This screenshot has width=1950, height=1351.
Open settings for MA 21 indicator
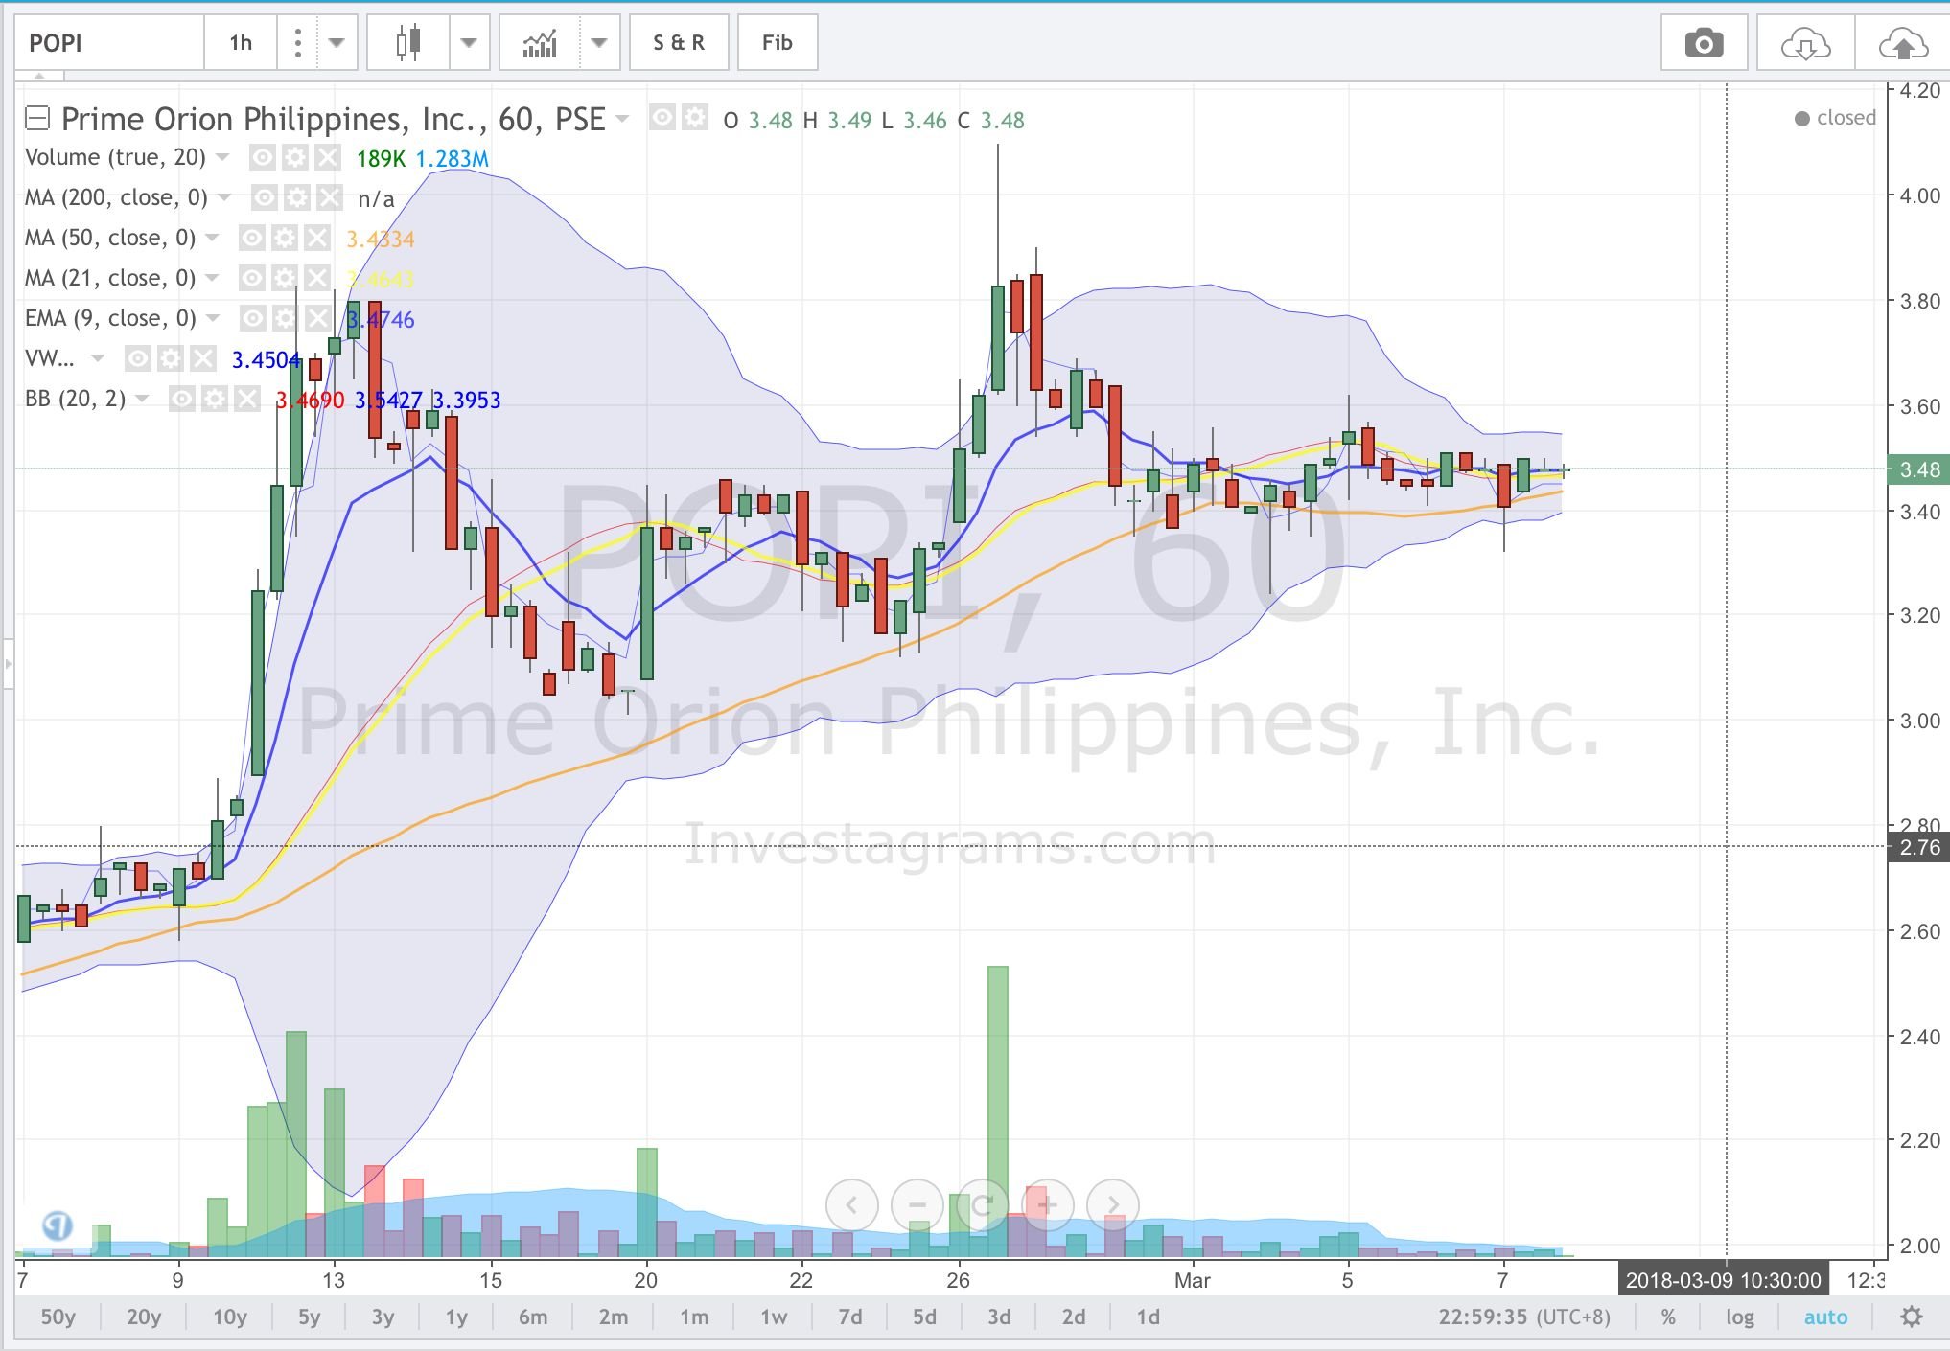(285, 279)
